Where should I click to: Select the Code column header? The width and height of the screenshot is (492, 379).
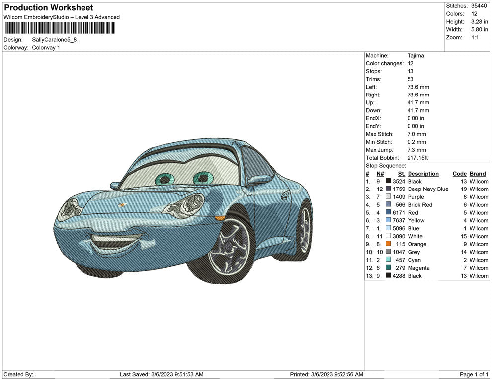(459, 174)
